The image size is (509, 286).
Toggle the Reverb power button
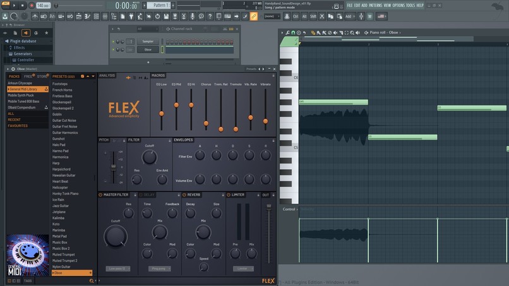click(184, 195)
